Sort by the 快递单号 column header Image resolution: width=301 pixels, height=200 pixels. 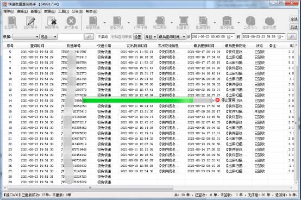click(x=73, y=46)
